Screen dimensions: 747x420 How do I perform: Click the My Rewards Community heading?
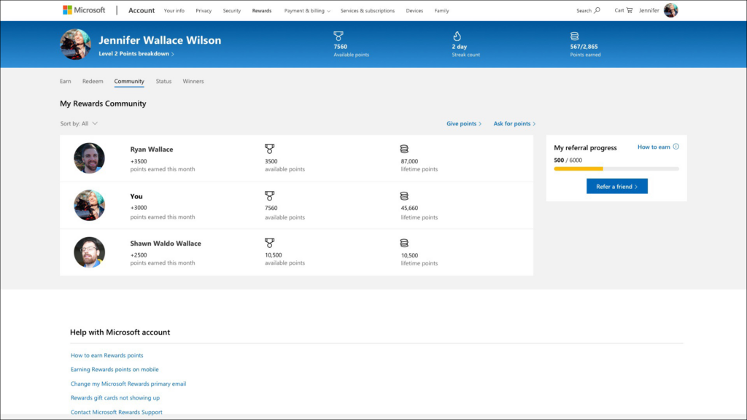pos(103,104)
